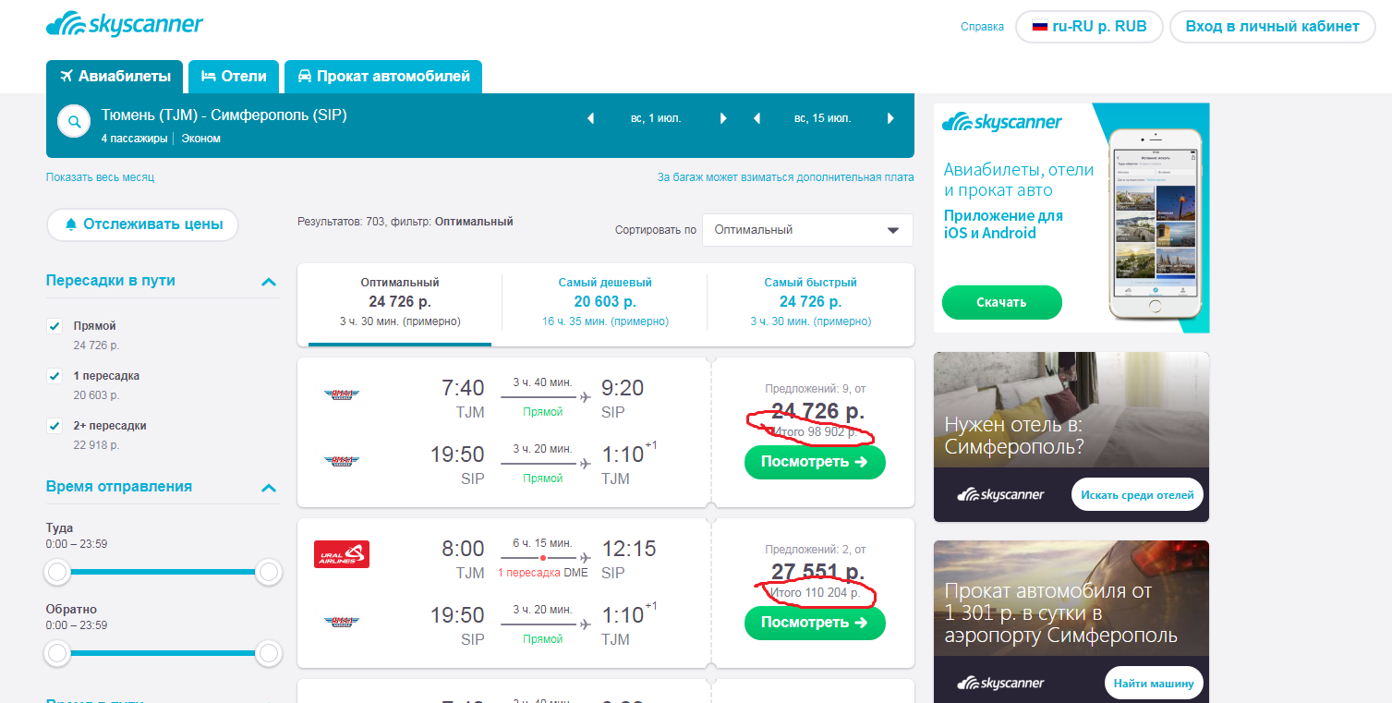Click Посмотреть for the 24 726 р. offer
The image size is (1392, 703).
click(x=815, y=462)
